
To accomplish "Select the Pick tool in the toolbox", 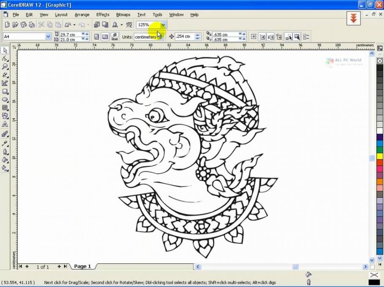I will (x=5, y=50).
